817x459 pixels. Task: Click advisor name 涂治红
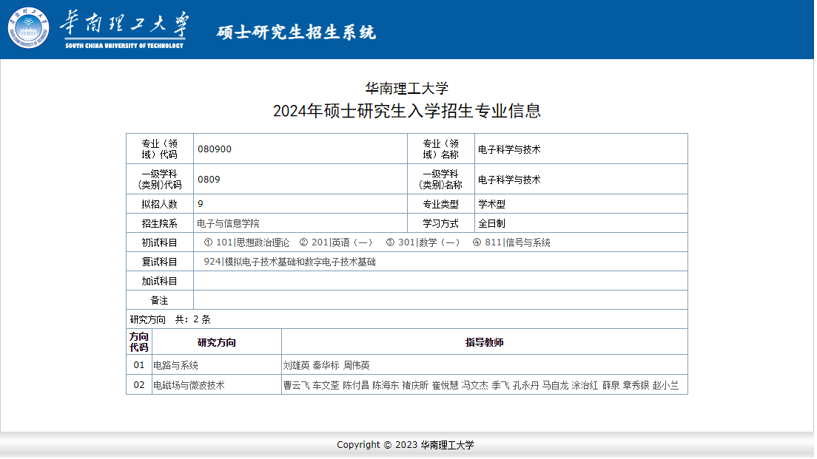[x=585, y=386]
